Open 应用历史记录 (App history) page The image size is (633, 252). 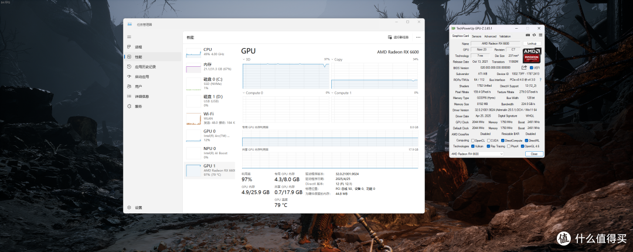(x=152, y=67)
